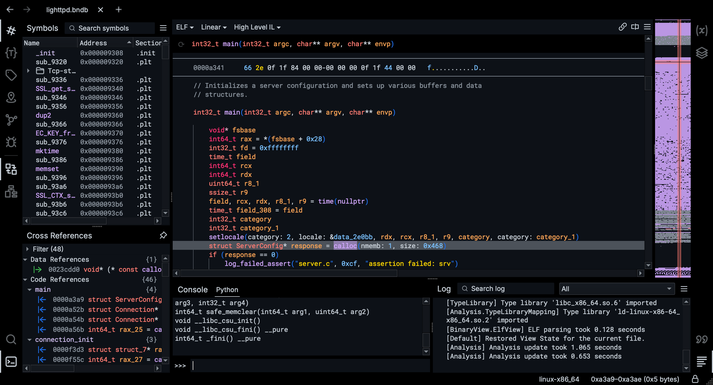Switch to the Console tab
The width and height of the screenshot is (713, 385).
pyautogui.click(x=192, y=289)
